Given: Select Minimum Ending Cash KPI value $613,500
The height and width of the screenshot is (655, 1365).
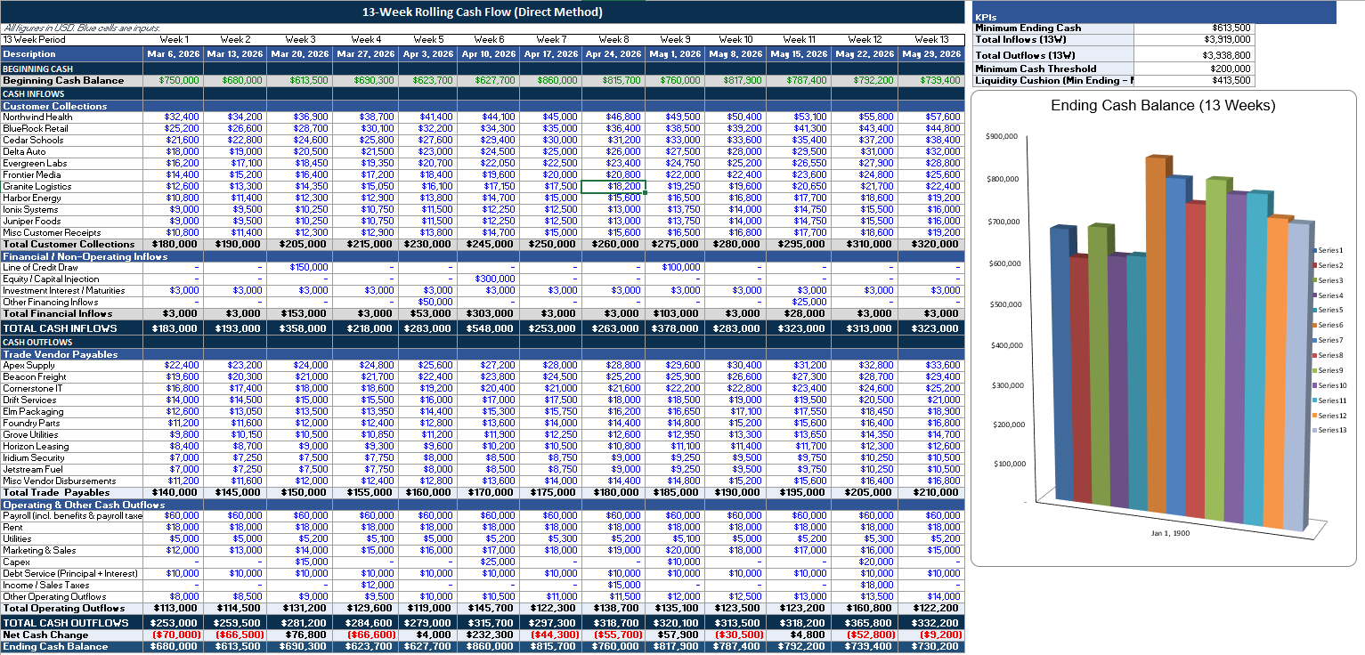Looking at the screenshot, I should pyautogui.click(x=1192, y=28).
